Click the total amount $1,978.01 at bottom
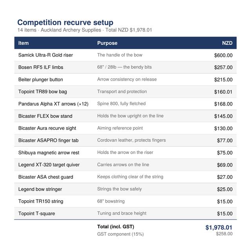251x242 pixels. [219, 227]
